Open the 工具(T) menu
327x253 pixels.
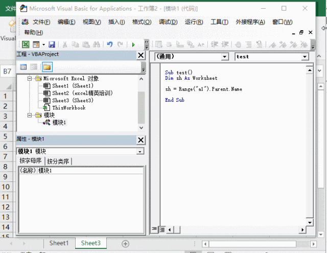(x=219, y=22)
